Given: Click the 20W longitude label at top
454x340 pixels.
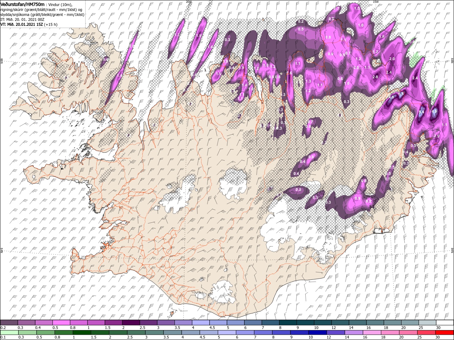Looking at the screenshot, I should click(189, 2).
